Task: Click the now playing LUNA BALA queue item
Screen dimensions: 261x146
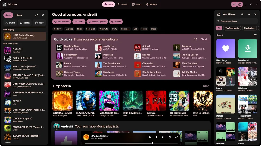Action: (x=25, y=36)
